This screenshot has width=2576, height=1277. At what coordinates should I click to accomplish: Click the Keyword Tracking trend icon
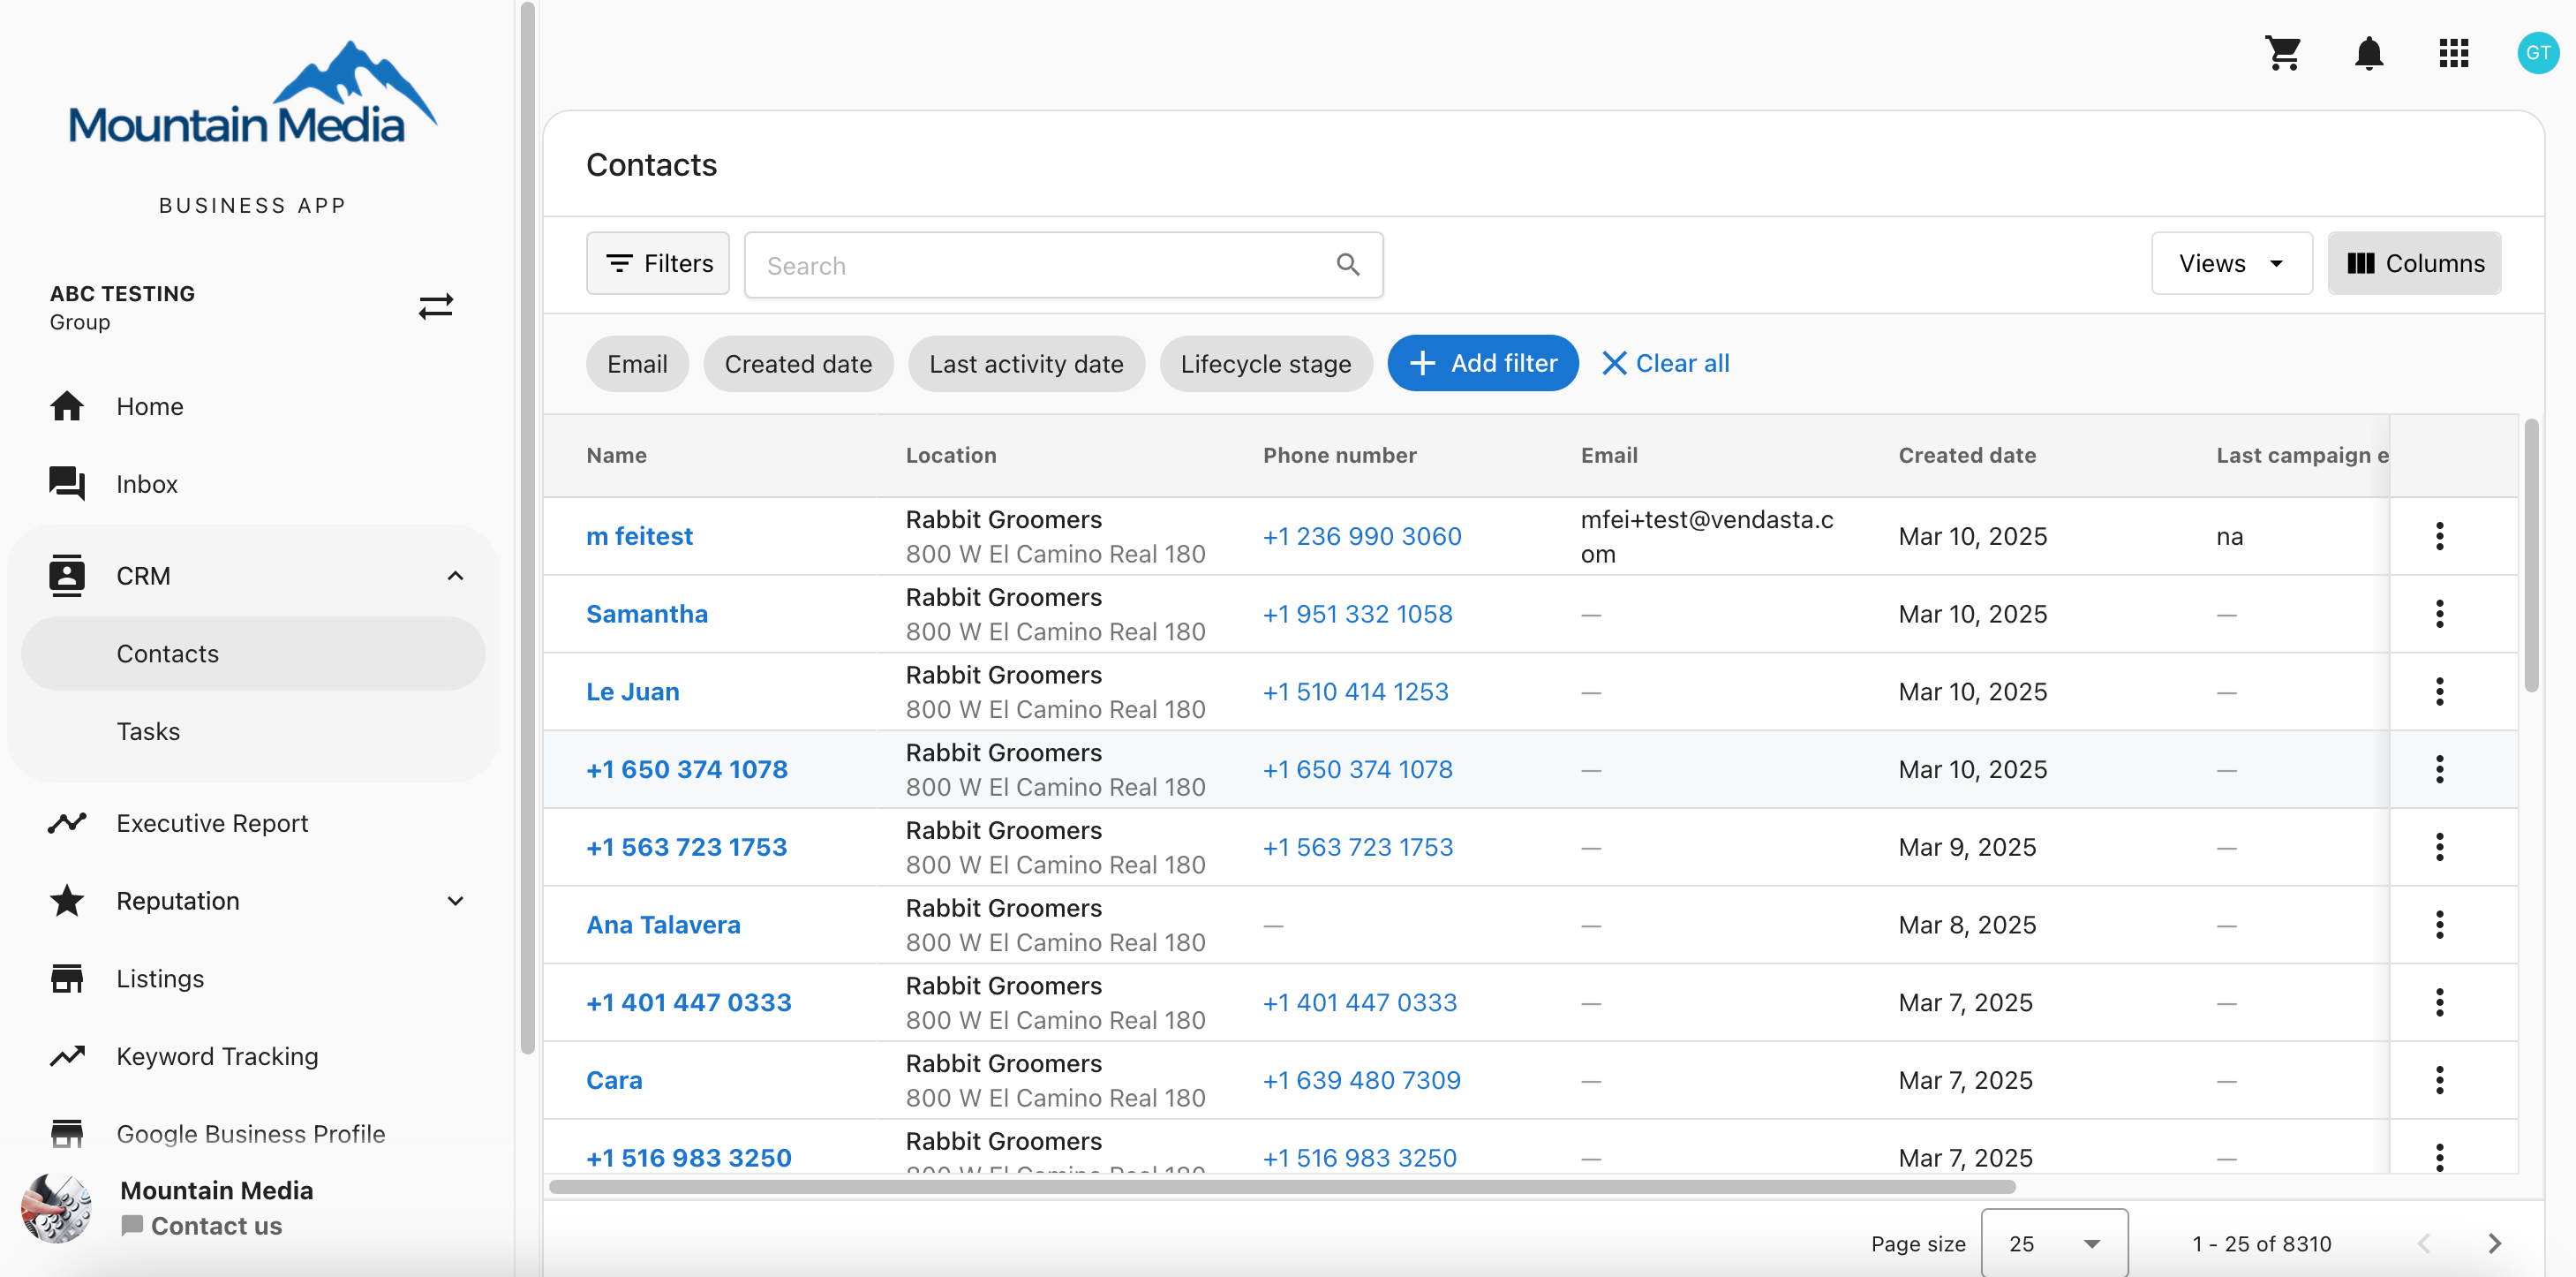coord(67,1056)
